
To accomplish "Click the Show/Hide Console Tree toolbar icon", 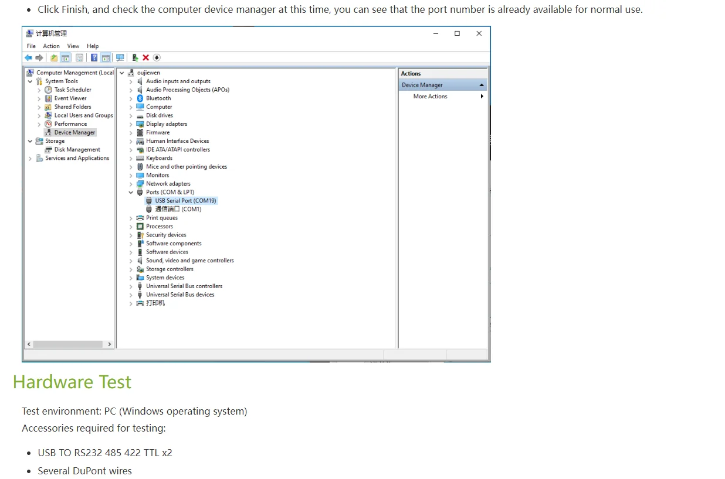I will [66, 57].
